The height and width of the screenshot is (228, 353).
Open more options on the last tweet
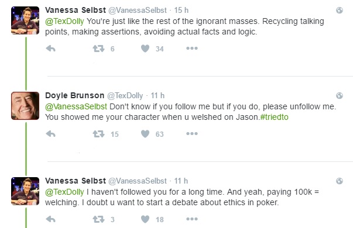(192, 219)
